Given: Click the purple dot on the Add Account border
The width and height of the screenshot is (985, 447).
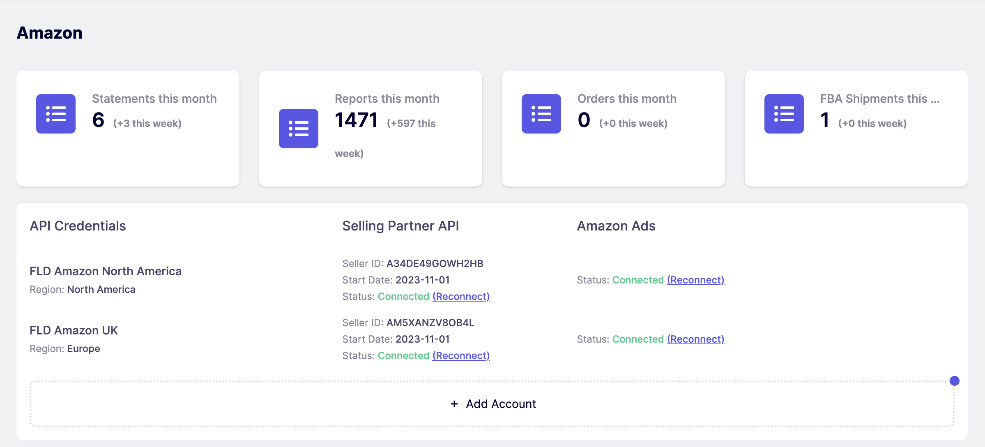Looking at the screenshot, I should click(x=954, y=381).
